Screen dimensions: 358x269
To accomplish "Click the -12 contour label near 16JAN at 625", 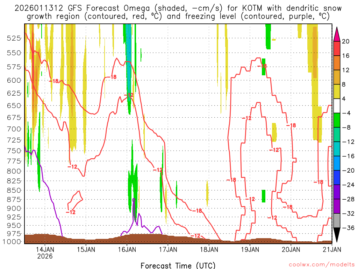I will tap(129, 95).
